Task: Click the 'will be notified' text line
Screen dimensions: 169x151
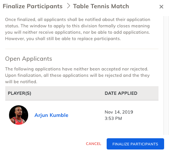Action: point(21,82)
